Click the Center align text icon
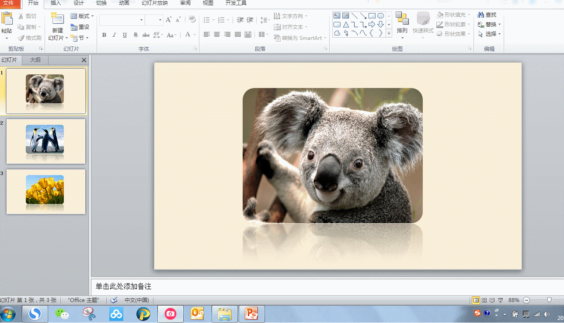The width and height of the screenshot is (564, 323). 217,35
